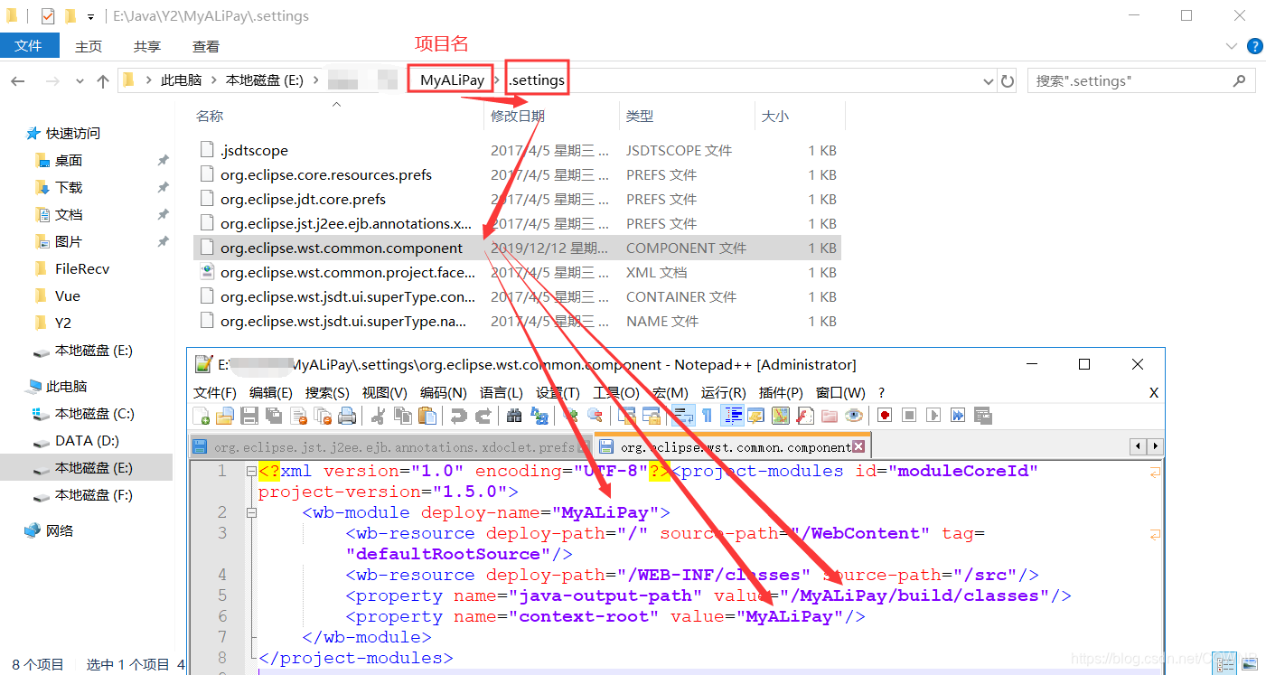Open the recent locations dropdown arrow
The height and width of the screenshot is (675, 1266).
[x=80, y=81]
